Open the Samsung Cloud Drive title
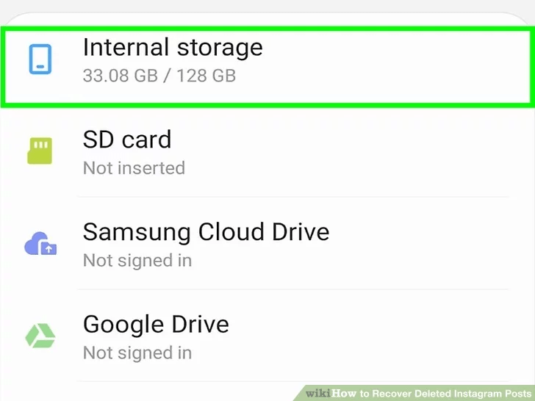Image resolution: width=535 pixels, height=401 pixels. coord(206,232)
